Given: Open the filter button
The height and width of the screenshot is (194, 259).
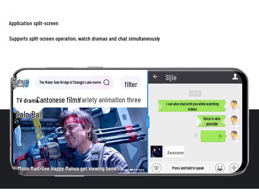Looking at the screenshot, I should pos(131,84).
